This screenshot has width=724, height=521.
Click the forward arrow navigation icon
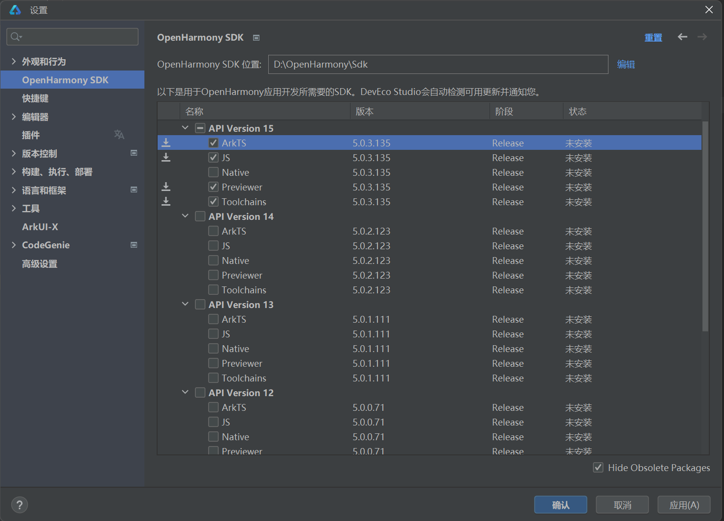pos(702,37)
